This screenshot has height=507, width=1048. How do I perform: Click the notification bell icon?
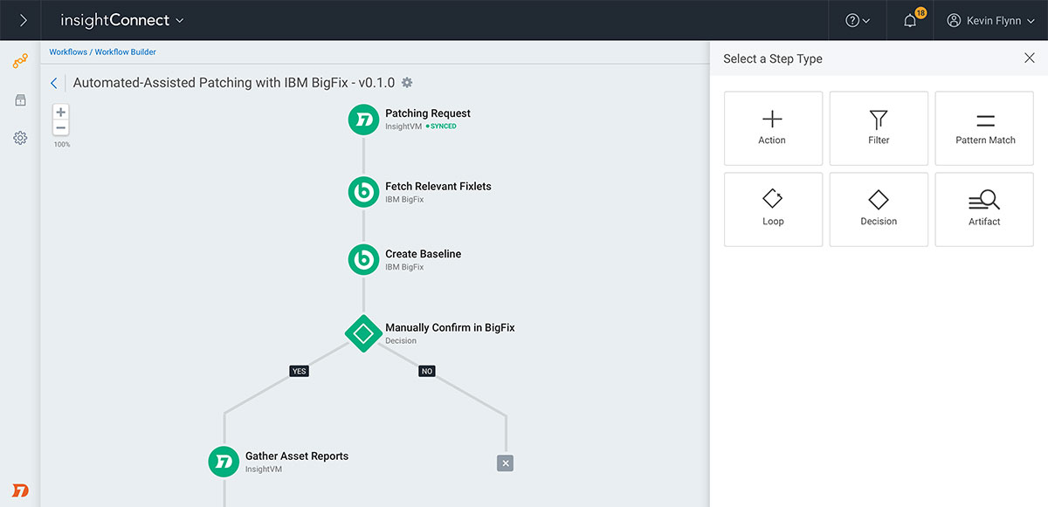point(910,21)
